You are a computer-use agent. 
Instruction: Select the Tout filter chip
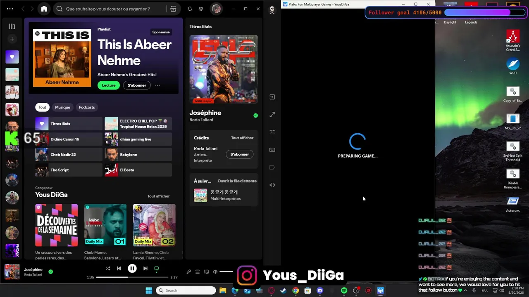pyautogui.click(x=43, y=107)
